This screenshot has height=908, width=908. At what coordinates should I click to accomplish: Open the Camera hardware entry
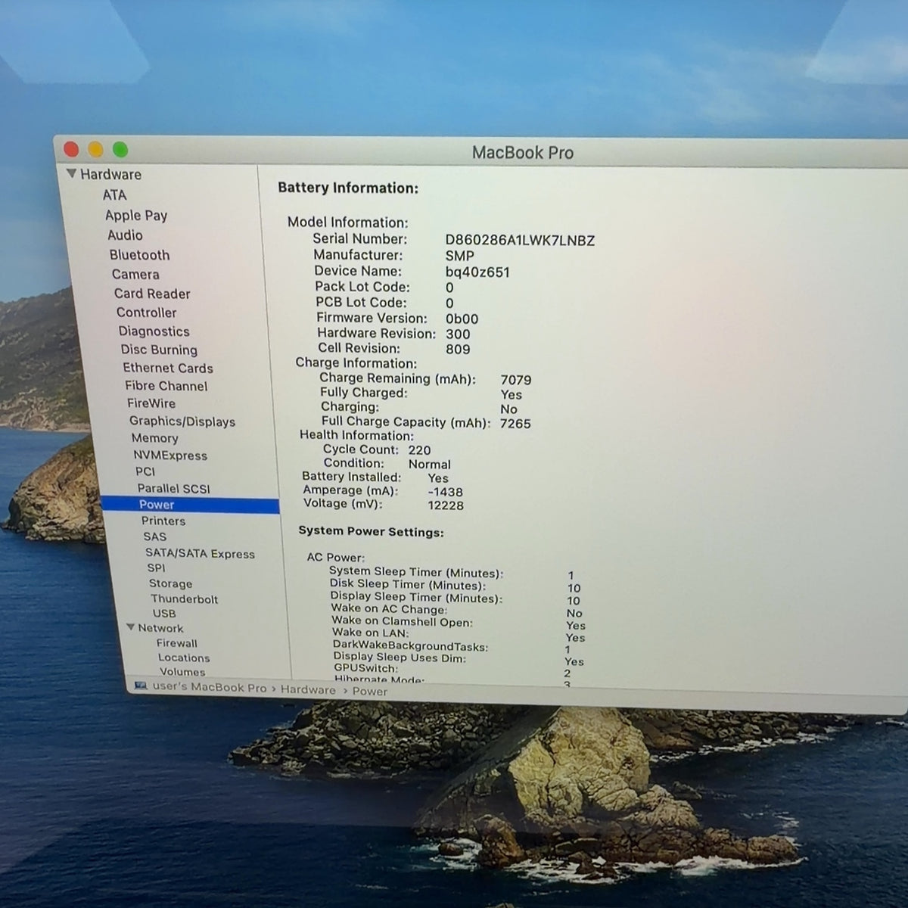click(x=135, y=275)
